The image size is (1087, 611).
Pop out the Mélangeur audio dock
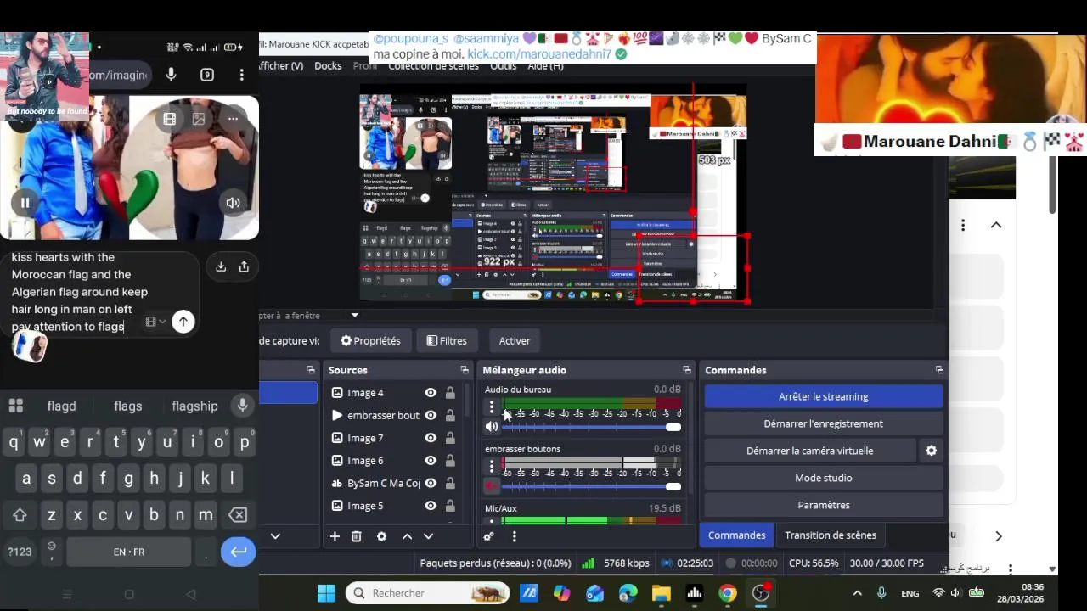686,370
